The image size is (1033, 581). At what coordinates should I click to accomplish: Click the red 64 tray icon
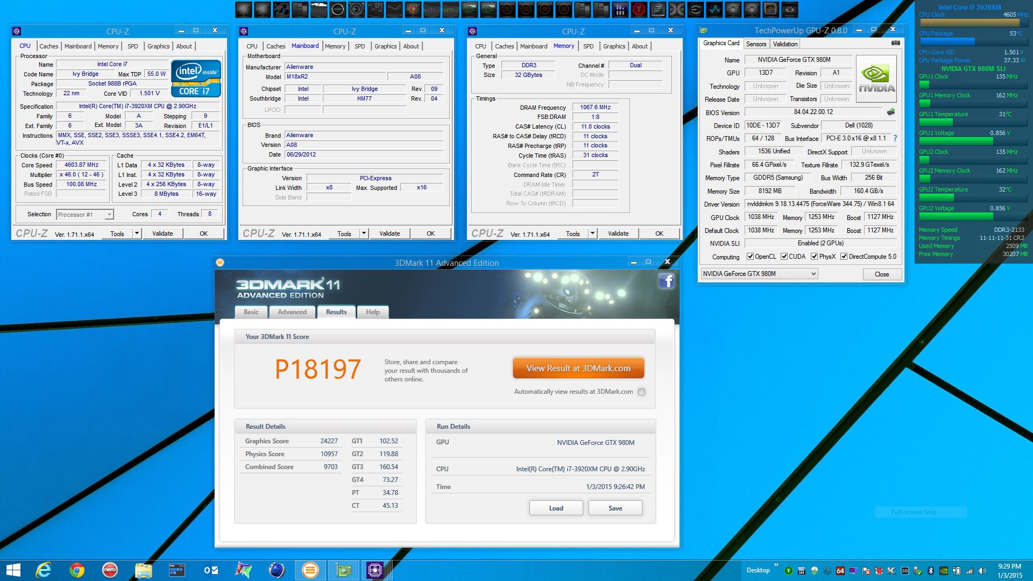[840, 571]
